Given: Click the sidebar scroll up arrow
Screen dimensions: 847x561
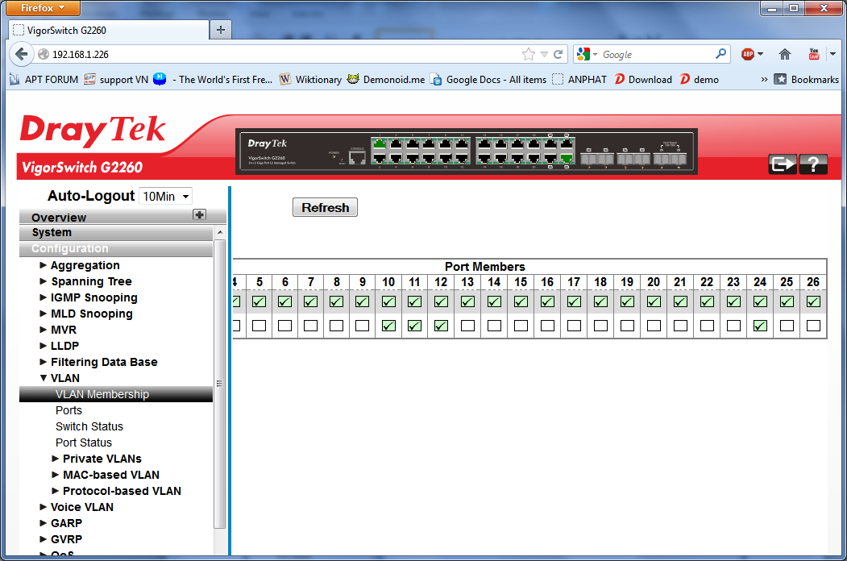Looking at the screenshot, I should 220,232.
